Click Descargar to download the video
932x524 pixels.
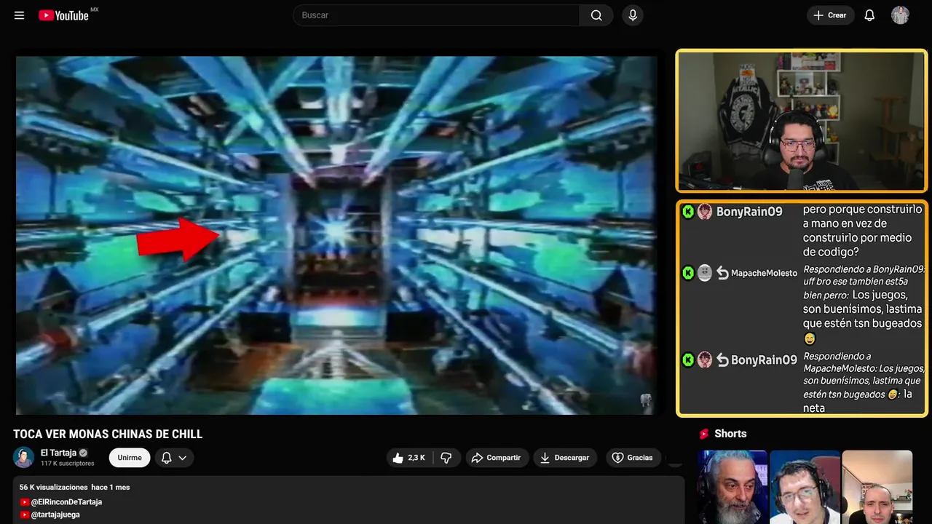pos(564,458)
